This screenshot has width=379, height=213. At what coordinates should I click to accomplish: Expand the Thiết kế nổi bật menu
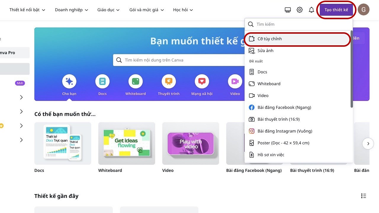pos(27,10)
